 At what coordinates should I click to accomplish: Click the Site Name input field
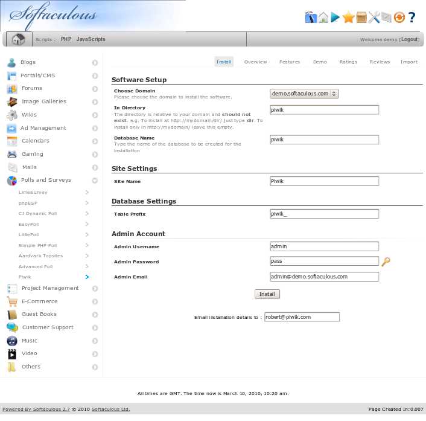coord(325,181)
